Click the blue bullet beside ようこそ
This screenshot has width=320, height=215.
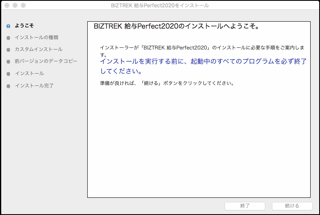click(x=8, y=26)
